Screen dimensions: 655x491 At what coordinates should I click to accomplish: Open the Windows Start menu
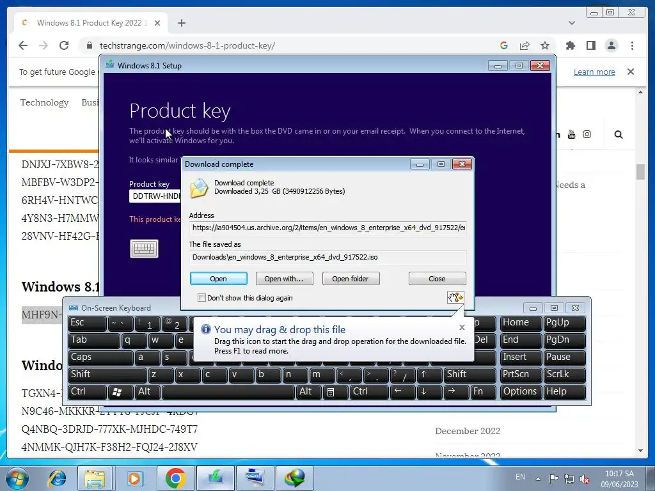click(17, 478)
